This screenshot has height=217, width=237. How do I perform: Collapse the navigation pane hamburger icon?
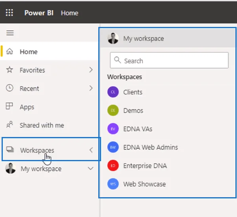point(10,33)
